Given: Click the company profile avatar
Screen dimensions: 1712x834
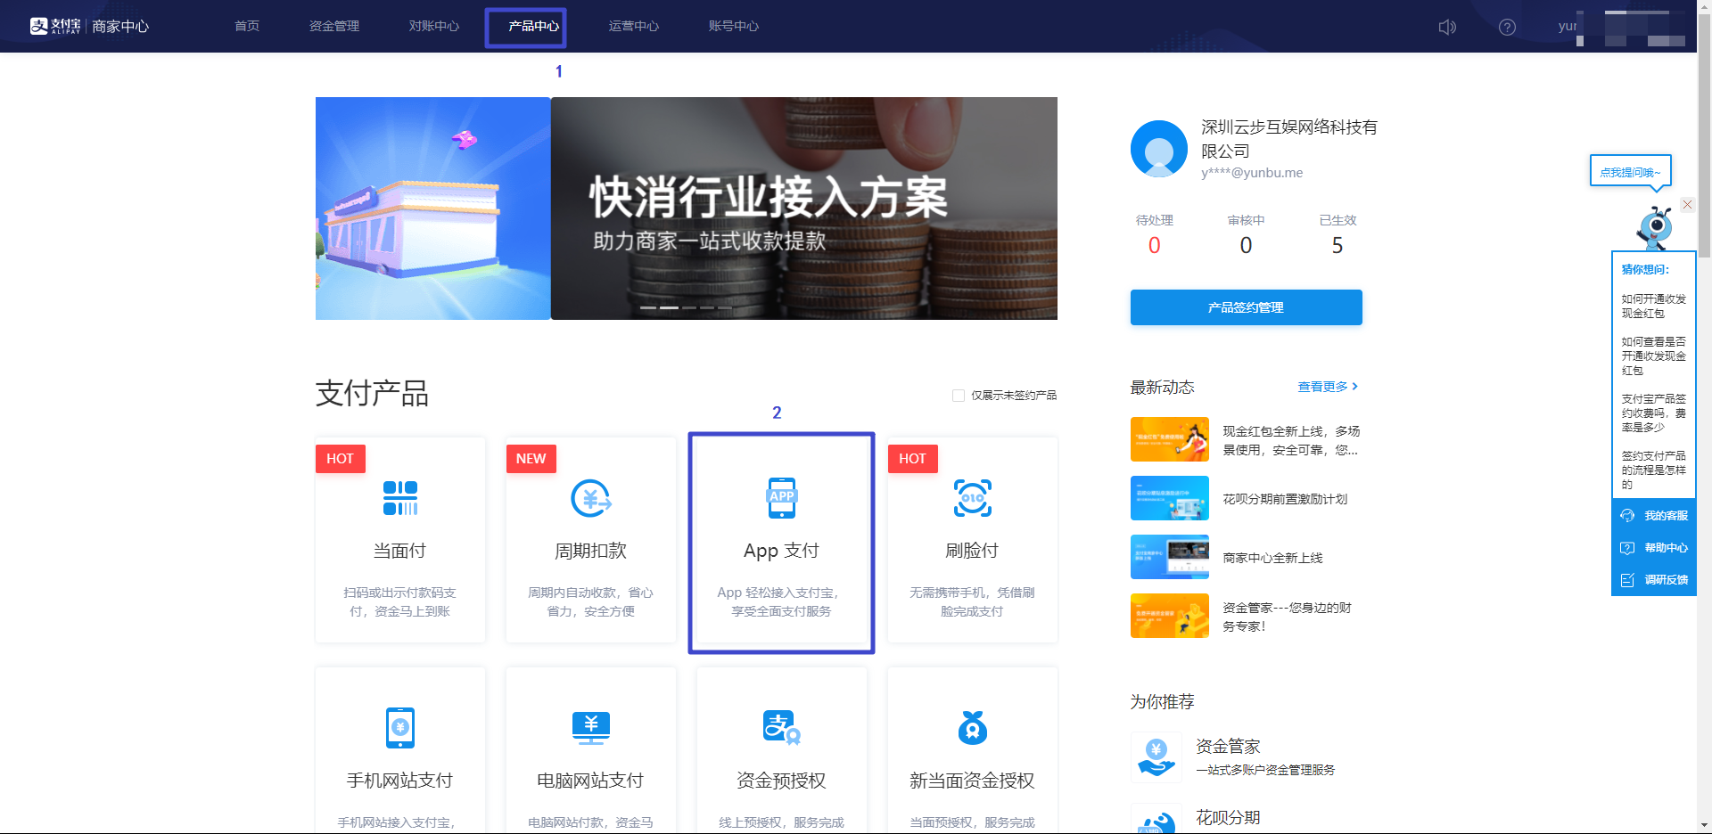Looking at the screenshot, I should point(1158,149).
